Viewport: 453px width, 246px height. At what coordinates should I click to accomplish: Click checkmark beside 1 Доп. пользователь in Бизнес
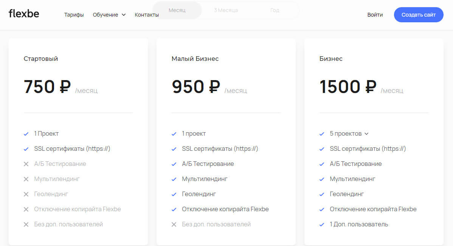click(322, 224)
